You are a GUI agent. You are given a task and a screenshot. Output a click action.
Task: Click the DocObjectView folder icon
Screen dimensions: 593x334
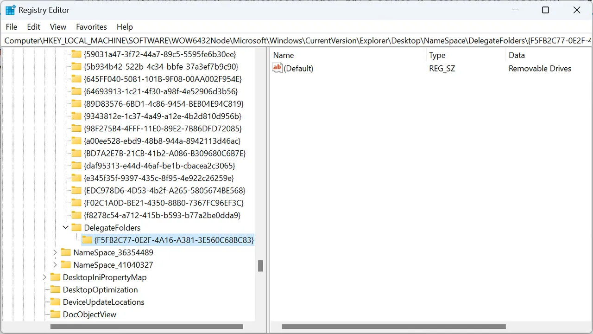[x=55, y=314]
